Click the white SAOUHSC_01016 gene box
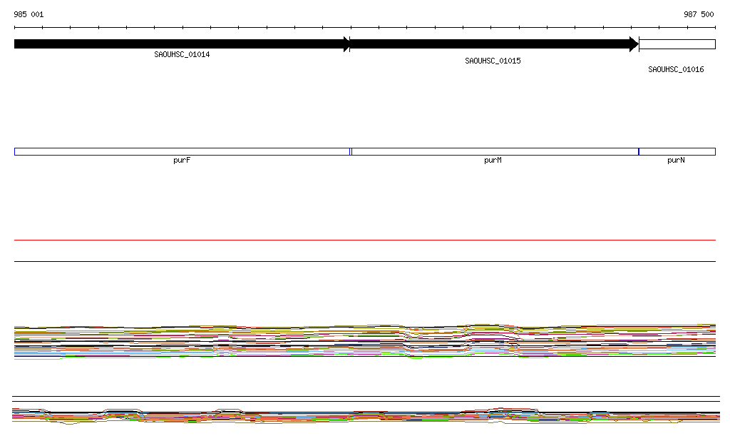 tap(677, 44)
